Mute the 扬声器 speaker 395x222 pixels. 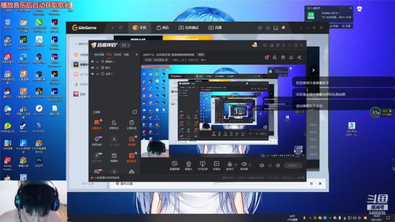click(x=243, y=166)
